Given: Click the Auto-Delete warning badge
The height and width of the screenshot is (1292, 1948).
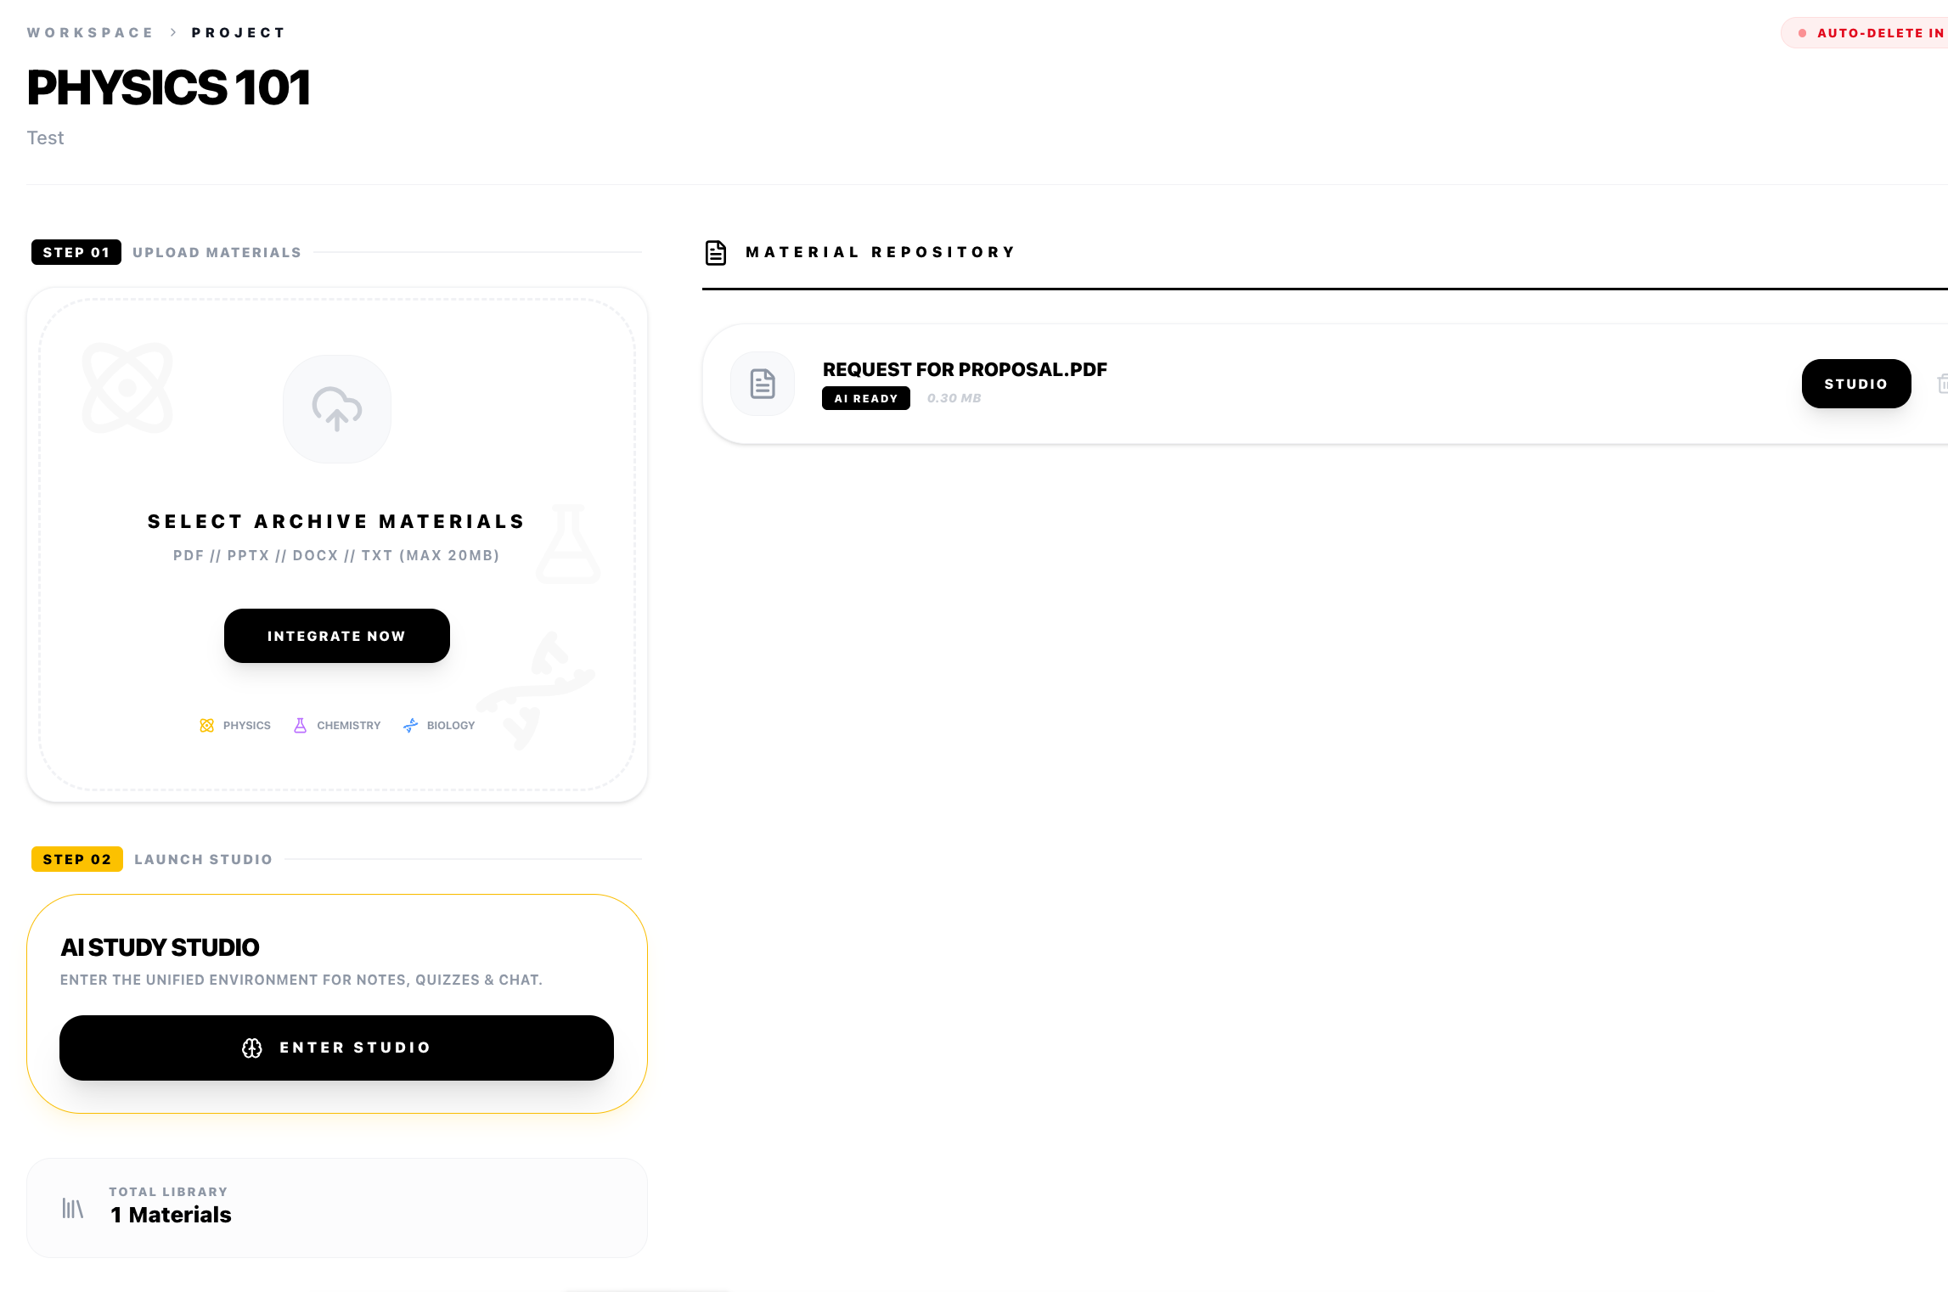Looking at the screenshot, I should tap(1869, 33).
